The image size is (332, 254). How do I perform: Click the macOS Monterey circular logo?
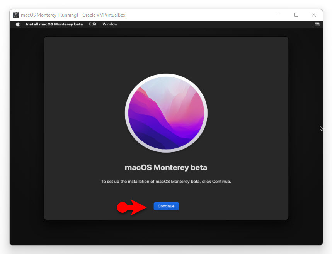click(x=166, y=113)
